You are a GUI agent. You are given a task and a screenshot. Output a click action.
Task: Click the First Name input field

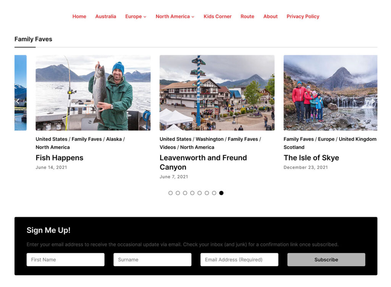pyautogui.click(x=65, y=260)
